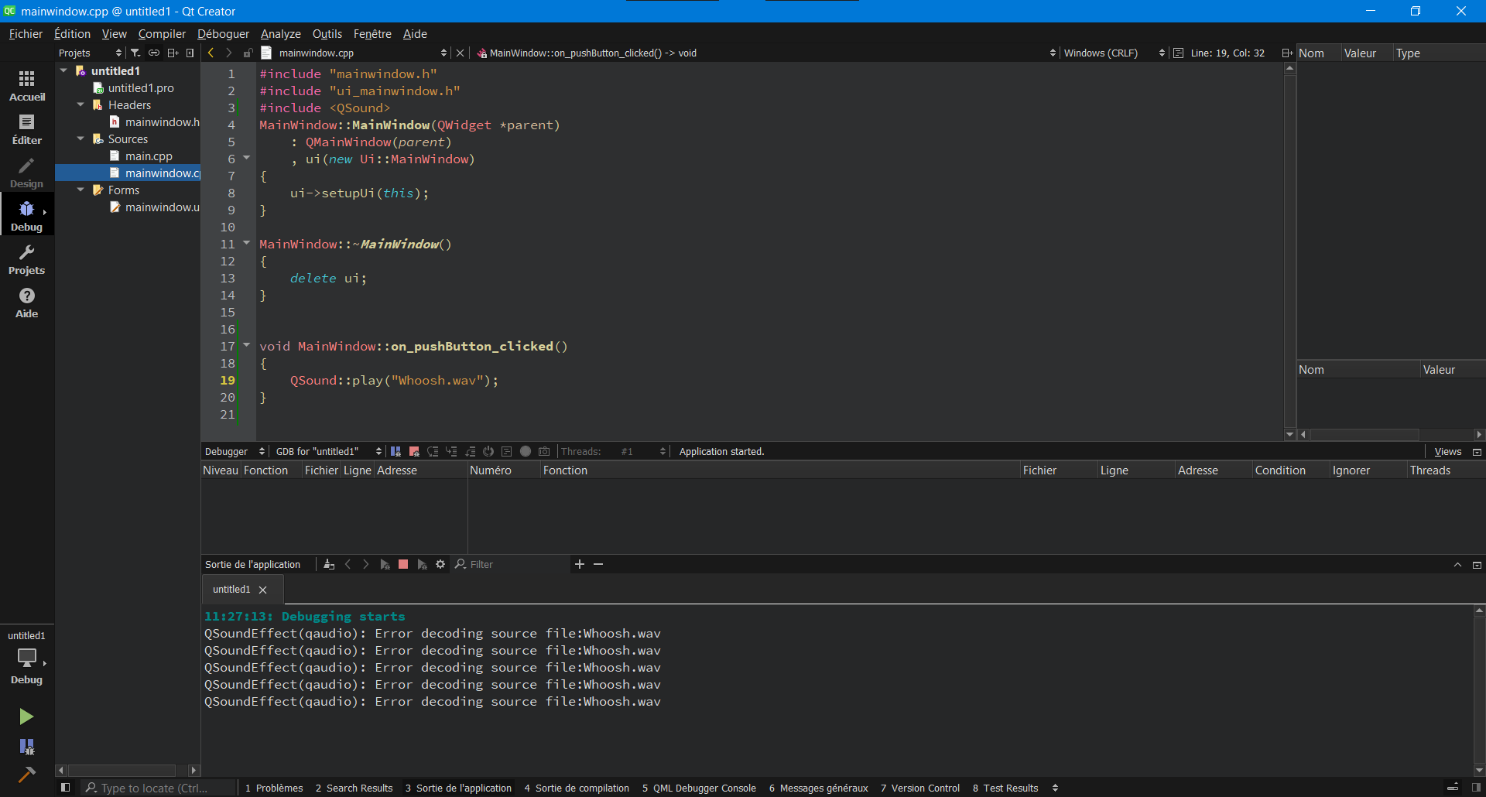Image resolution: width=1486 pixels, height=797 pixels.
Task: Take a snapshot with the camera icon
Action: point(544,451)
